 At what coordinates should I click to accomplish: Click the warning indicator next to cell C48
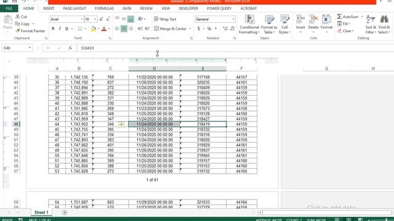click(121, 124)
